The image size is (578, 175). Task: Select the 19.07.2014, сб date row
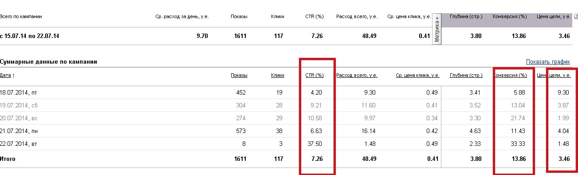[x=288, y=105]
